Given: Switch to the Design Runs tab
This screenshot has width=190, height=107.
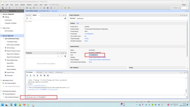Looking at the screenshot, I should pos(59,72).
